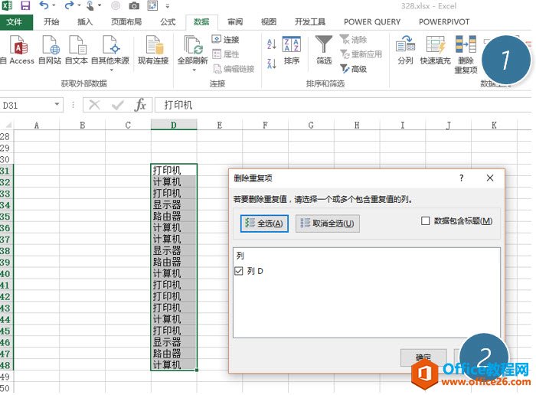
Task: Click the From Web (自网站) icon
Action: tap(50, 47)
